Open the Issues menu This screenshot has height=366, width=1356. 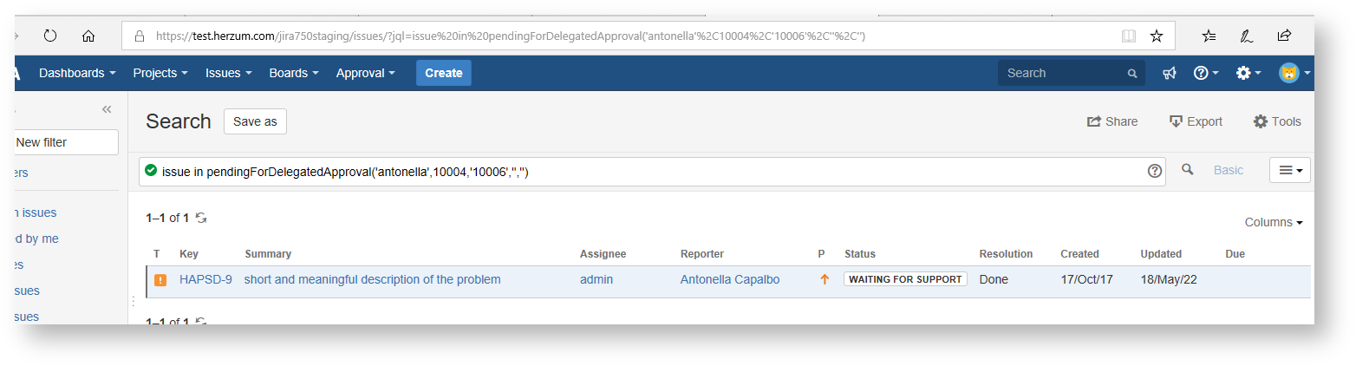pos(228,73)
